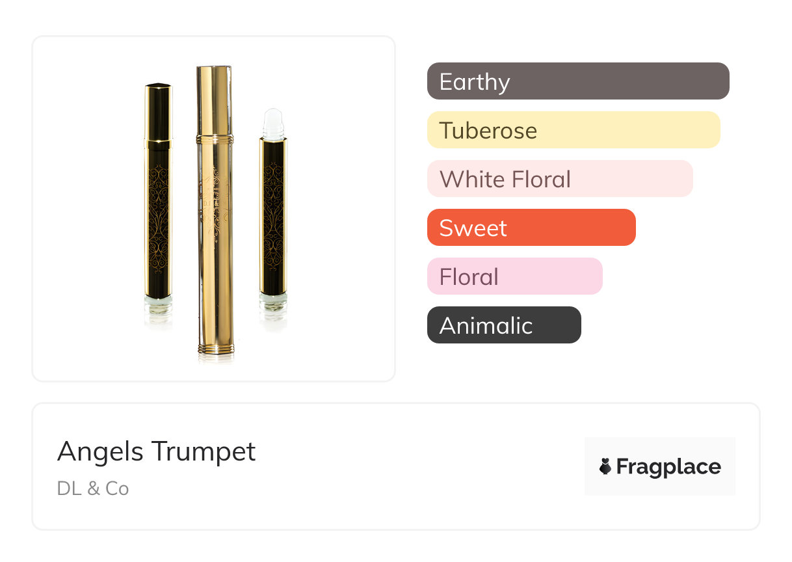Select the Tuberose accord bar
The image size is (792, 562).
(573, 130)
